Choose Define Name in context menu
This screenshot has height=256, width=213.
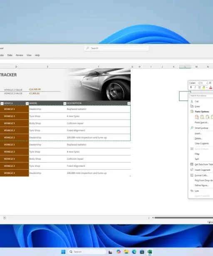click(x=202, y=185)
